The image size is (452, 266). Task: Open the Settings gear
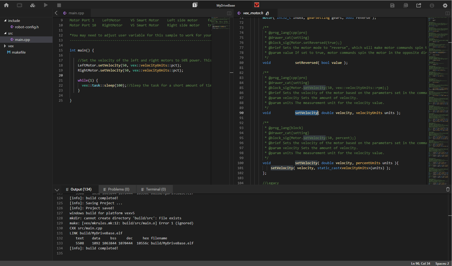click(445, 5)
